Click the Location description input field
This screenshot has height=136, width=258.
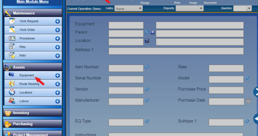click(x=200, y=42)
